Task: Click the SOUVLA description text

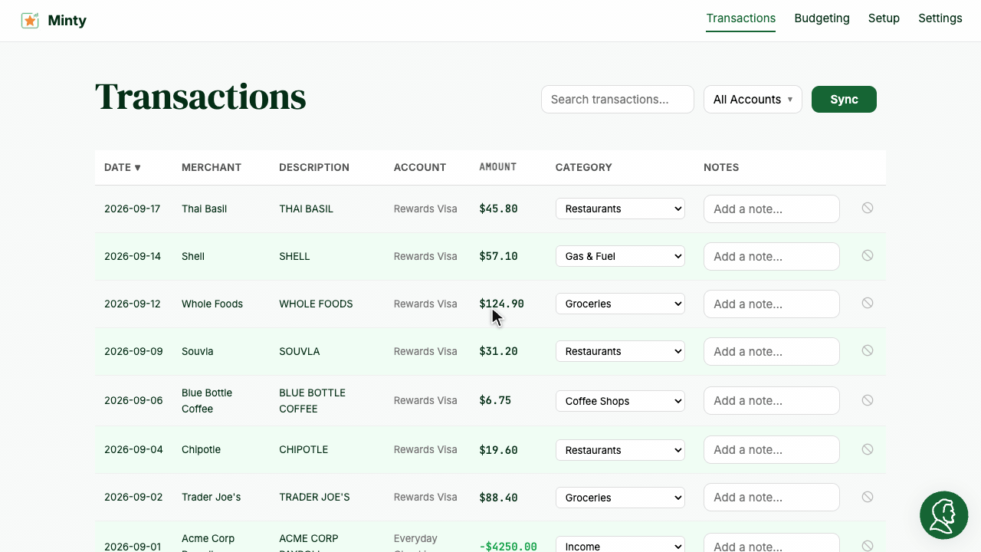Action: coord(300,351)
